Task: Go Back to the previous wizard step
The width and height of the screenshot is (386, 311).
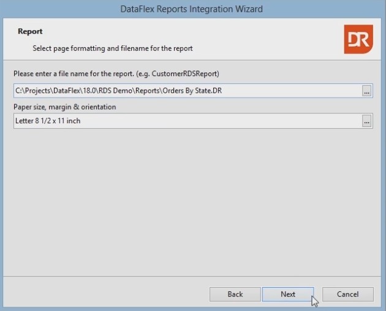Action: point(235,294)
